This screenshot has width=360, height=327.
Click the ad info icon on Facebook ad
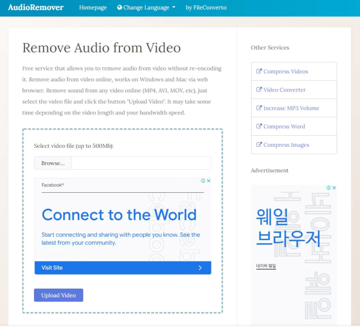[203, 181]
